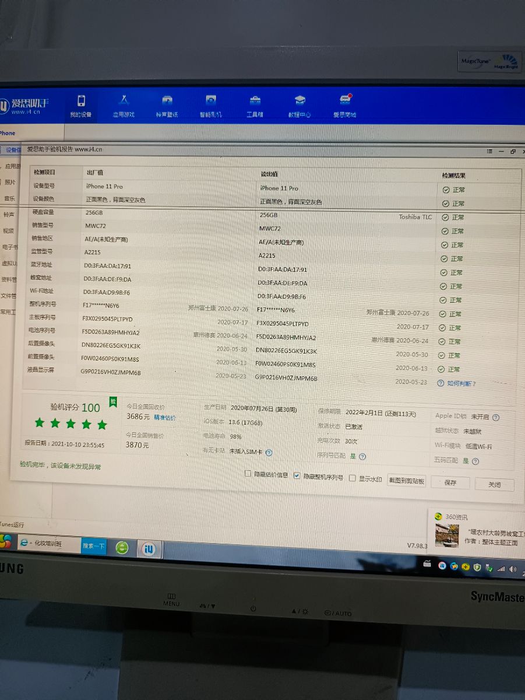Enable the 显示水印 watermark checkbox
Image resolution: width=525 pixels, height=700 pixels.
[x=352, y=476]
